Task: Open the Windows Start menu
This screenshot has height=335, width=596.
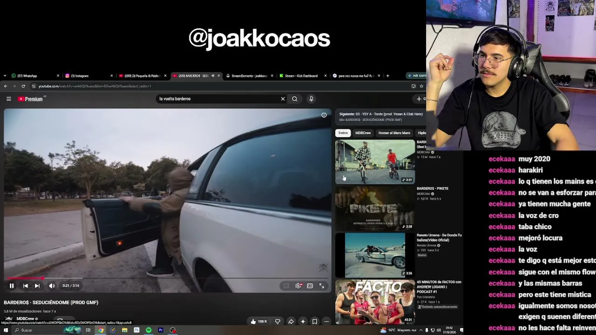Action: click(x=6, y=330)
